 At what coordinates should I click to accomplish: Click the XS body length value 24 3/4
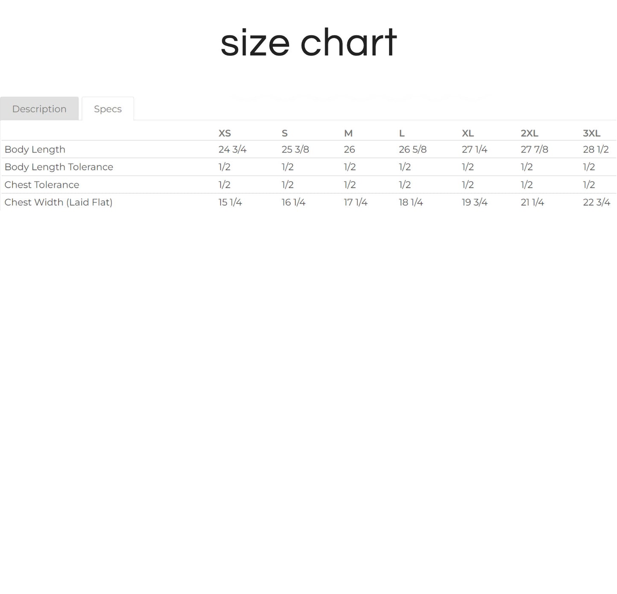click(232, 149)
